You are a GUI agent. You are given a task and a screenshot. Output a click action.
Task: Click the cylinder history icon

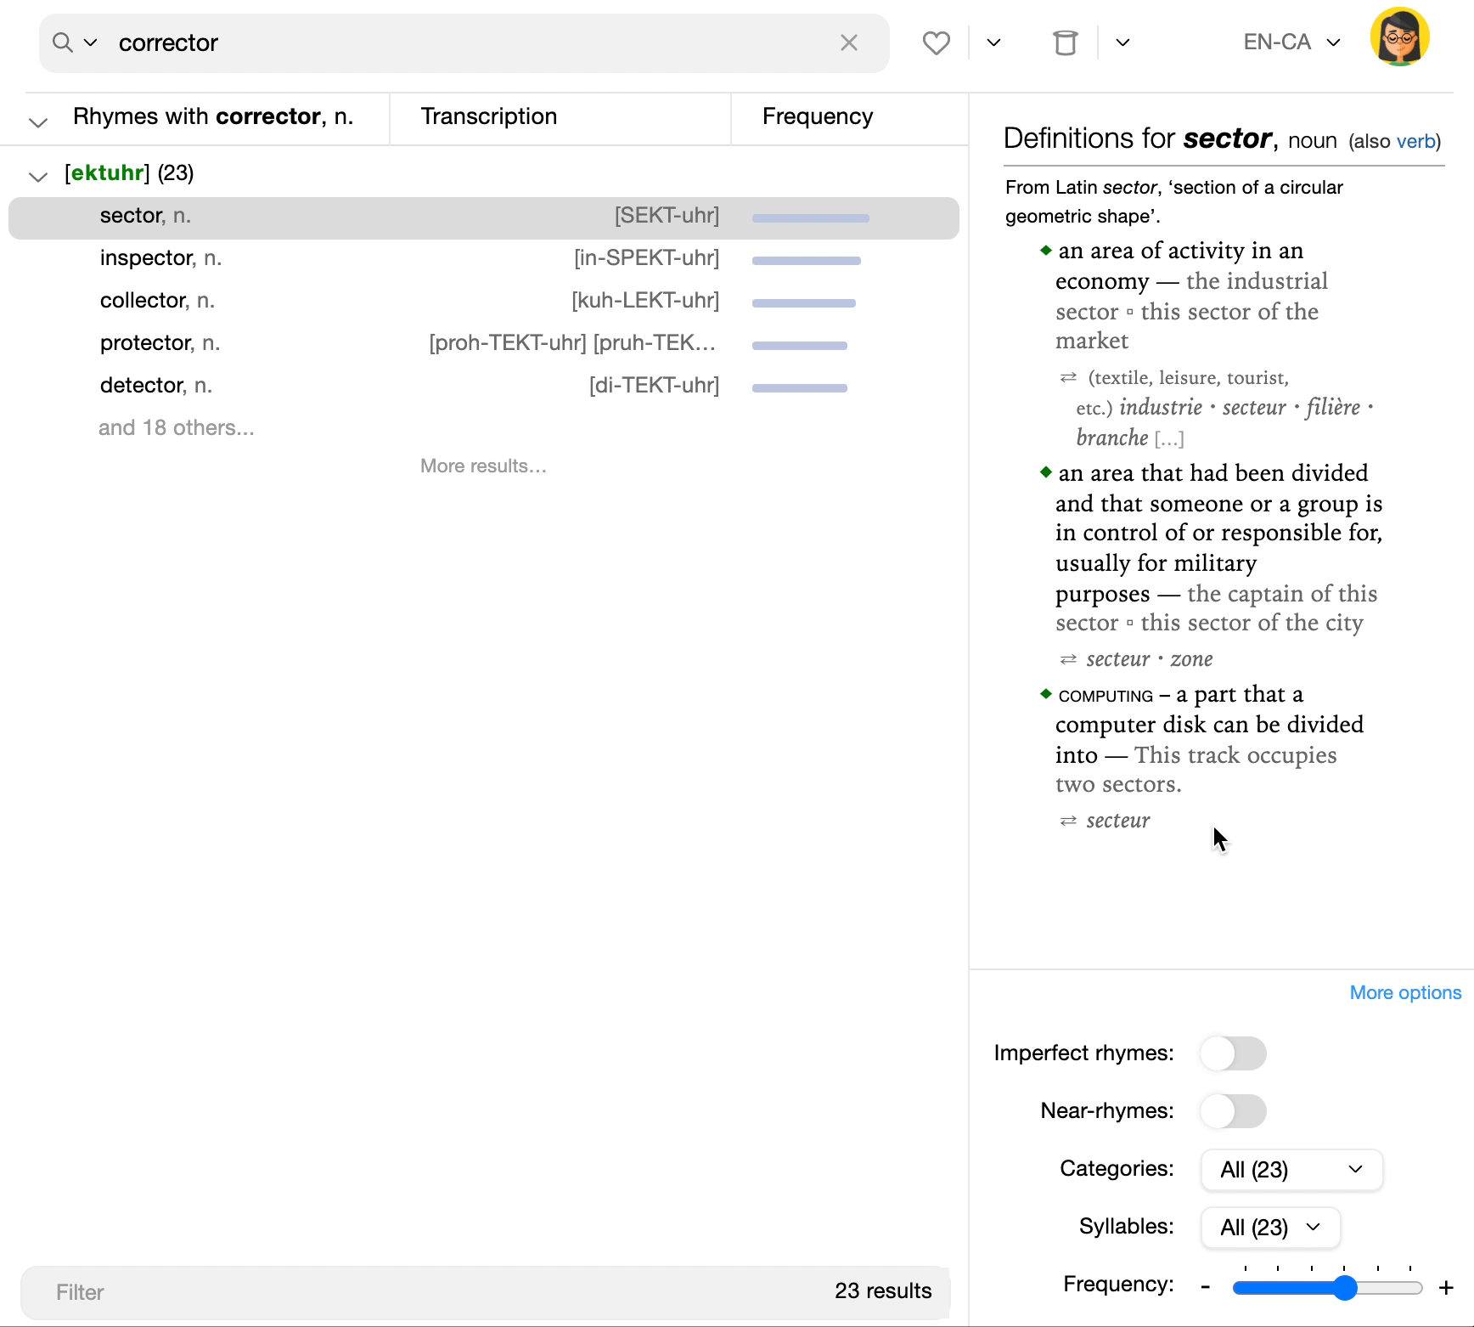click(1065, 42)
